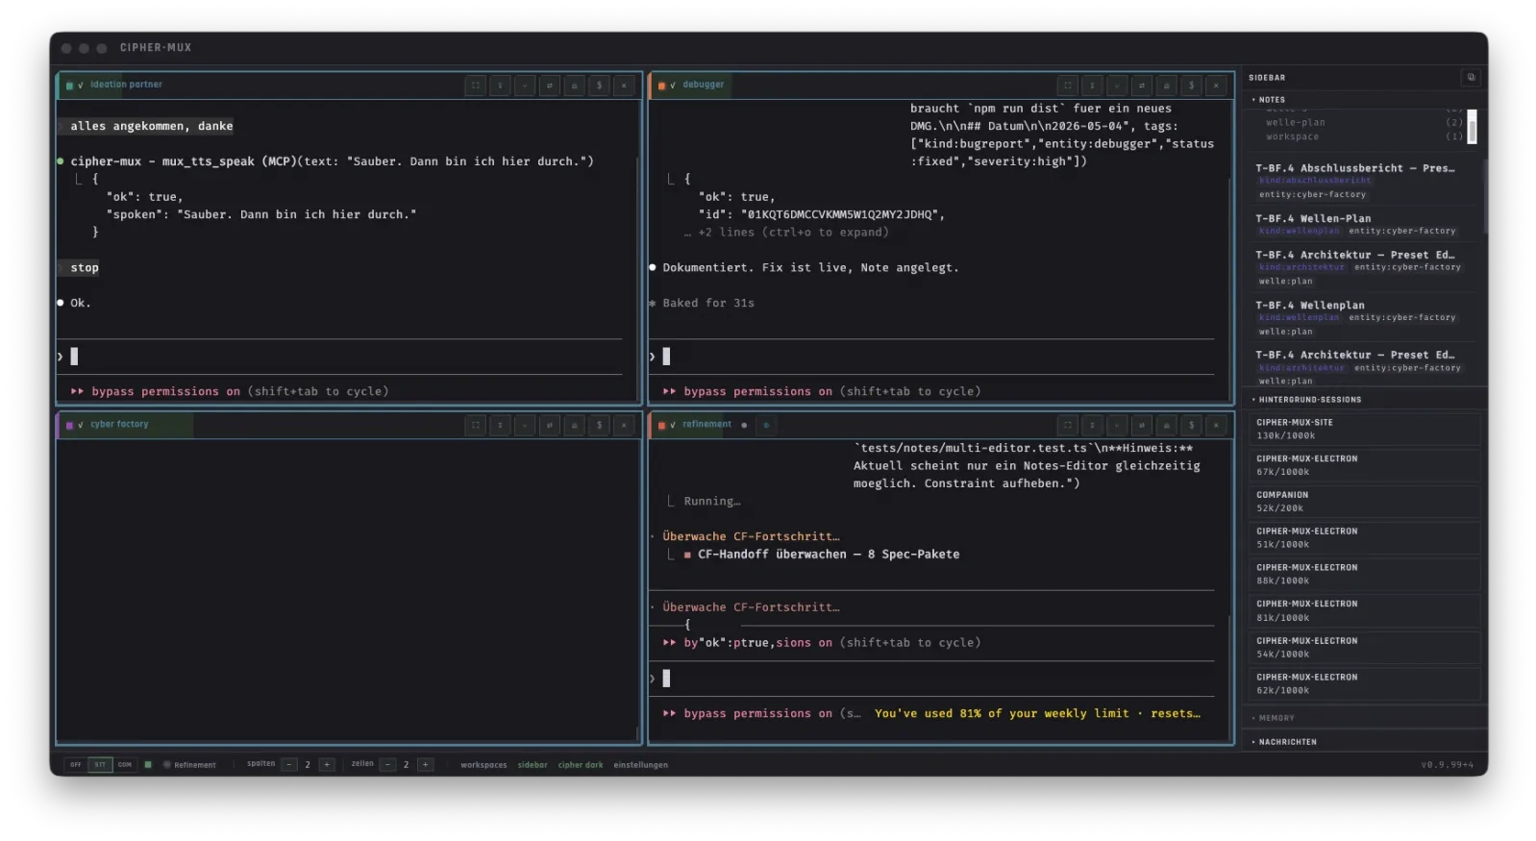Maximize the ideation partner pane
The image size is (1536, 841).
pos(476,86)
